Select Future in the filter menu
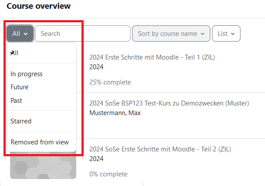Viewport: 265px width, 186px height. click(x=20, y=87)
